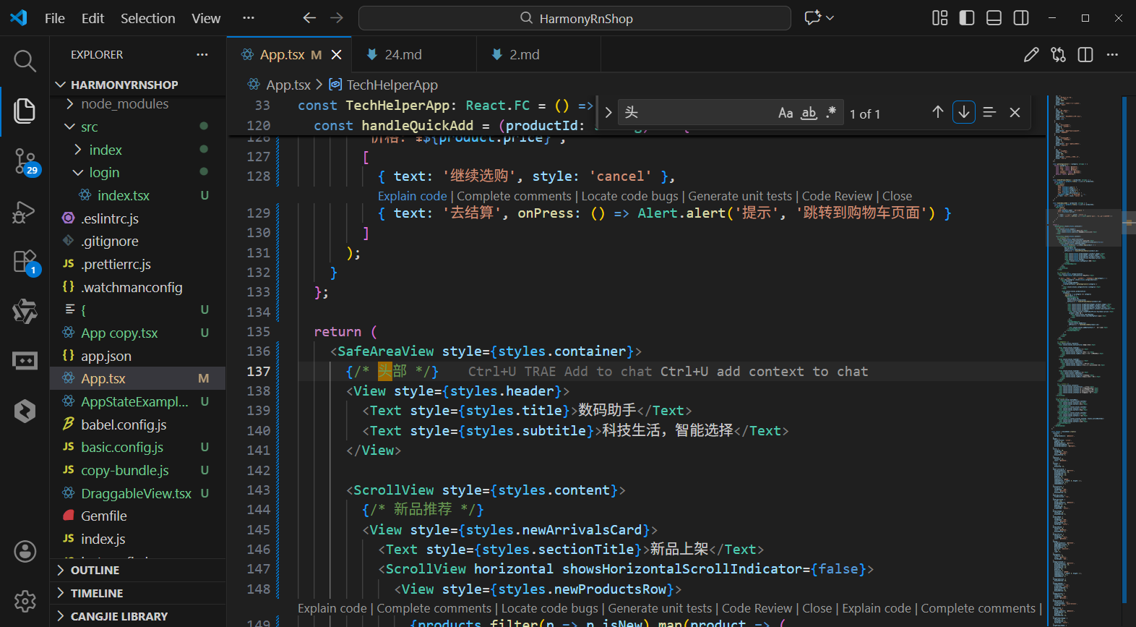Click Complete comments link above line 129
Viewport: 1136px width, 627px height.
click(514, 196)
